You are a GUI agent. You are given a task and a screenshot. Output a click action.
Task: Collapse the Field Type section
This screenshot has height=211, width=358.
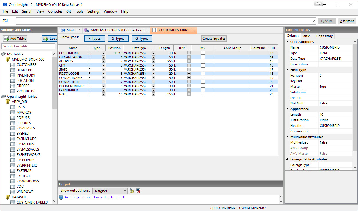(x=287, y=70)
